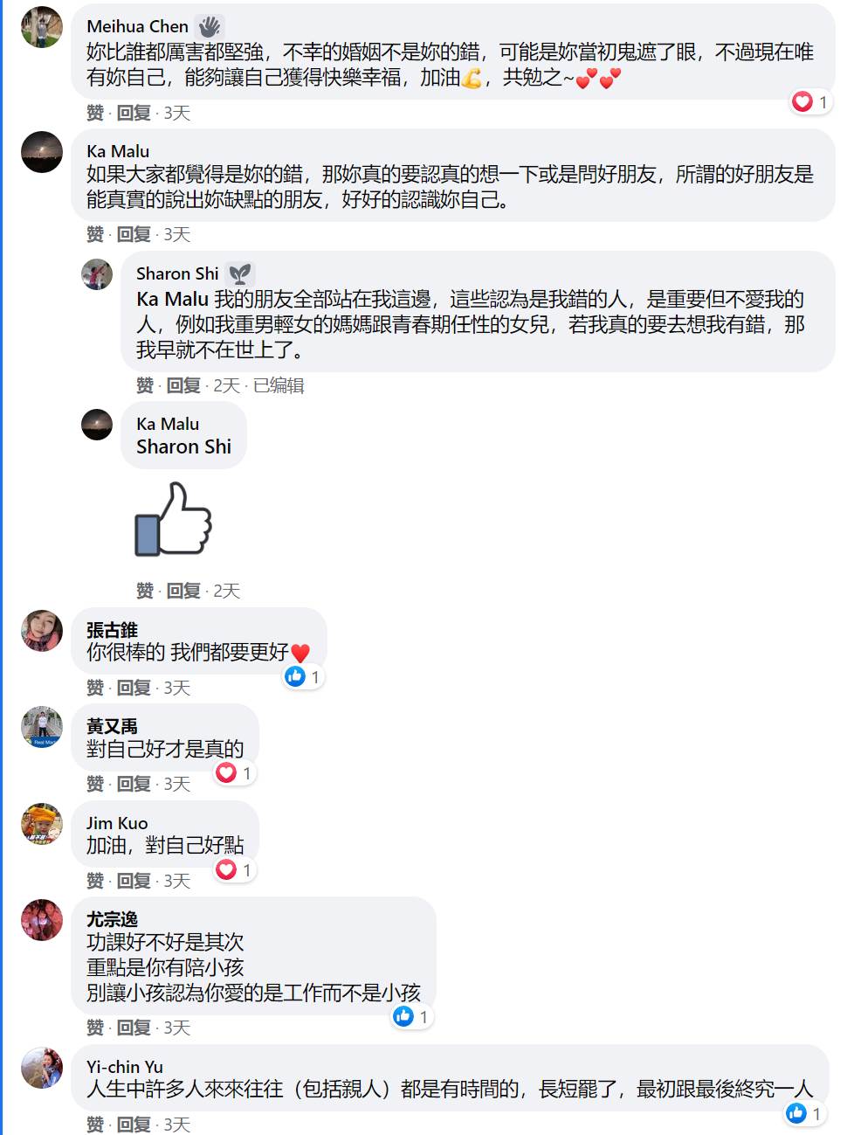
Task: Open Sharon Shi's profile photo
Action: tap(97, 274)
